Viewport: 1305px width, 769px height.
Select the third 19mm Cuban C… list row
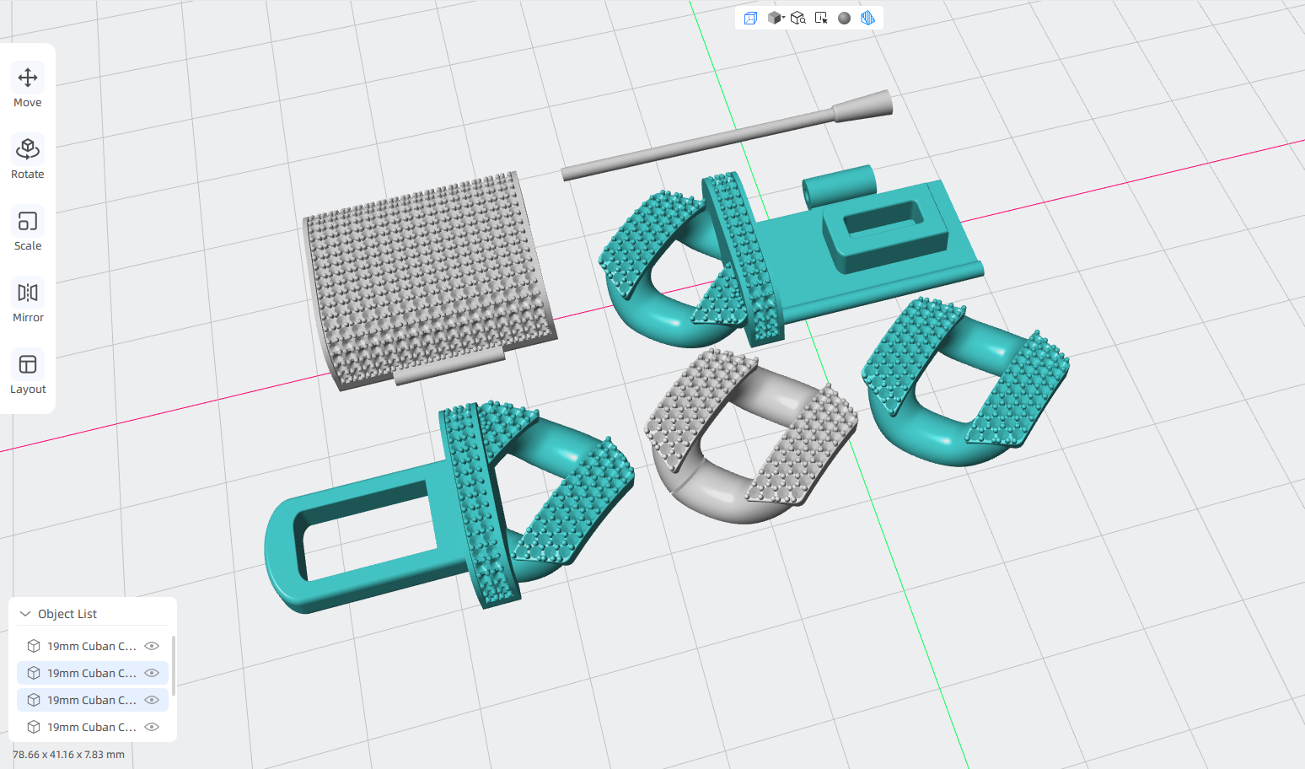pos(93,700)
